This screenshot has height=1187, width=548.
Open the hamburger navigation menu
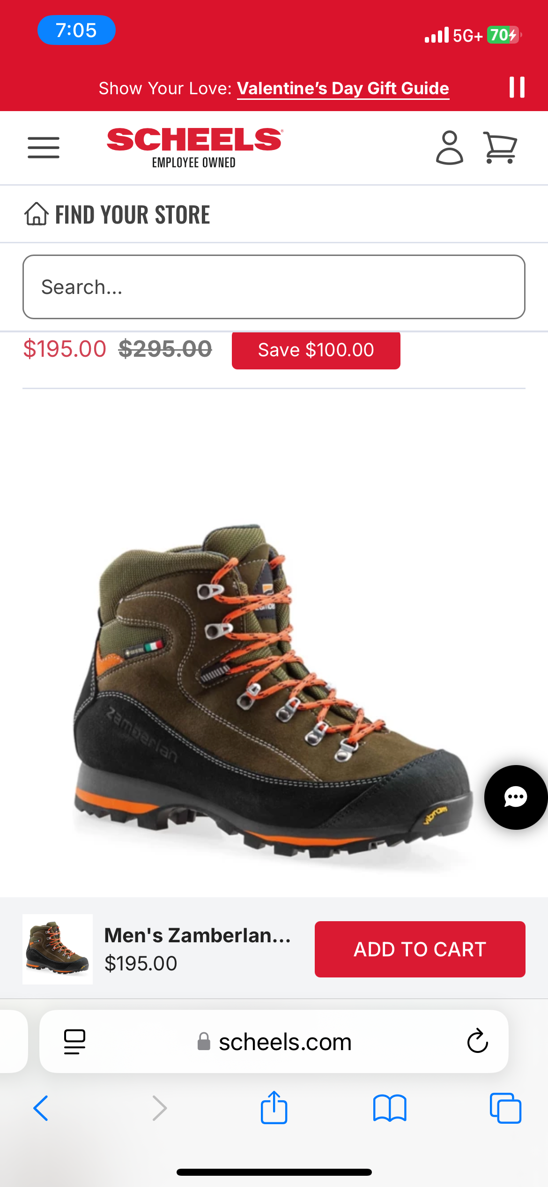coord(44,148)
